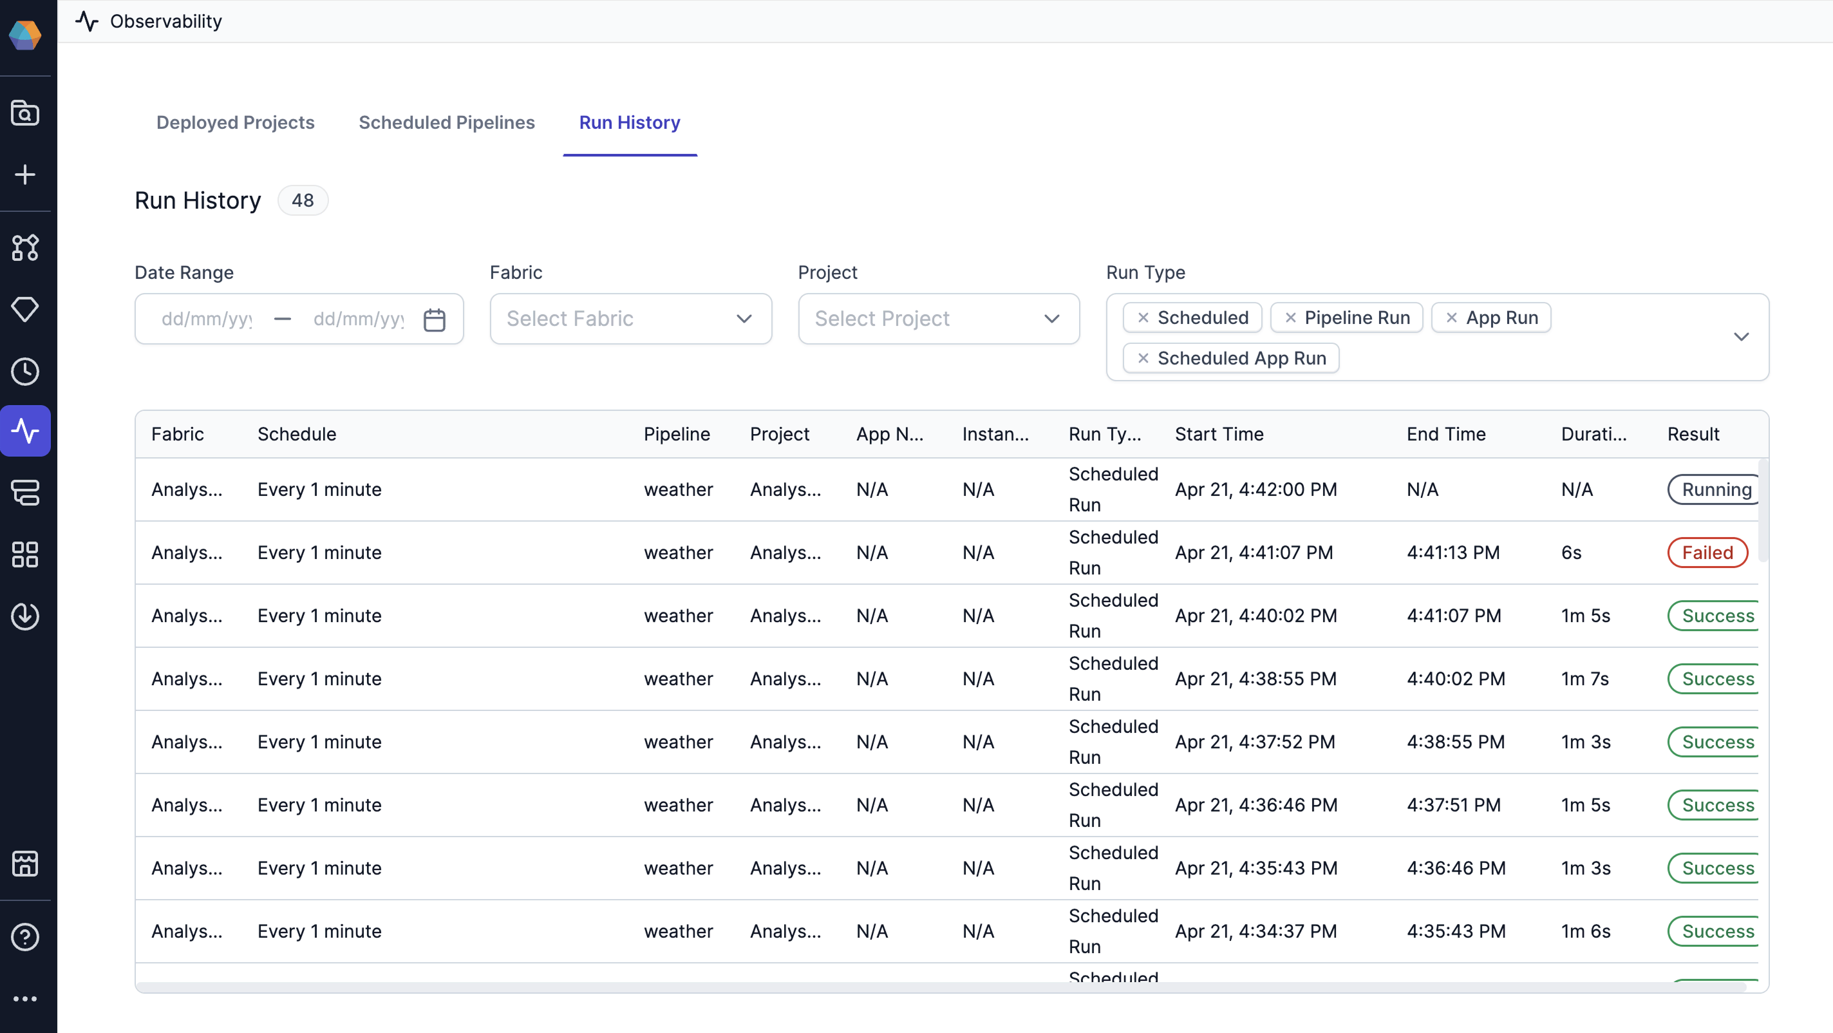Remove the App Run tag
The height and width of the screenshot is (1033, 1833).
tap(1452, 317)
